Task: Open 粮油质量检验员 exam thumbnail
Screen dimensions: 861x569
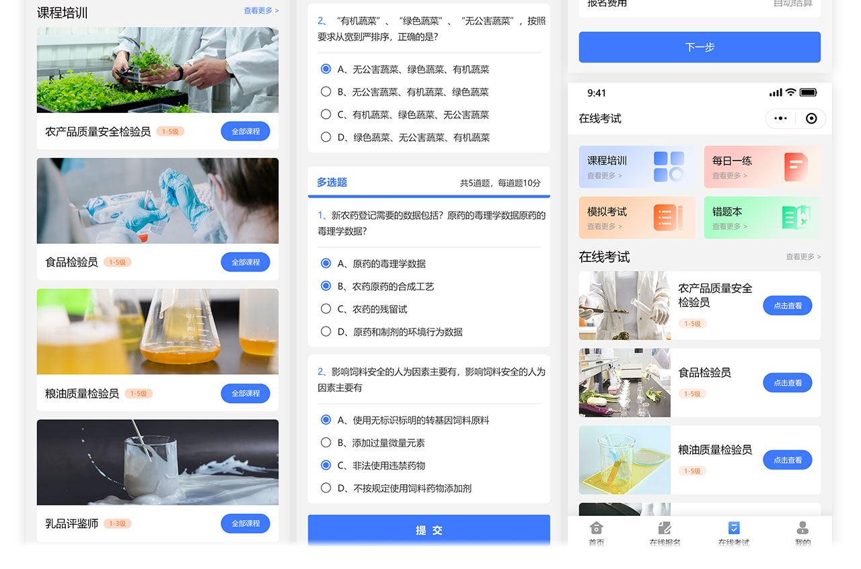Action: [625, 460]
